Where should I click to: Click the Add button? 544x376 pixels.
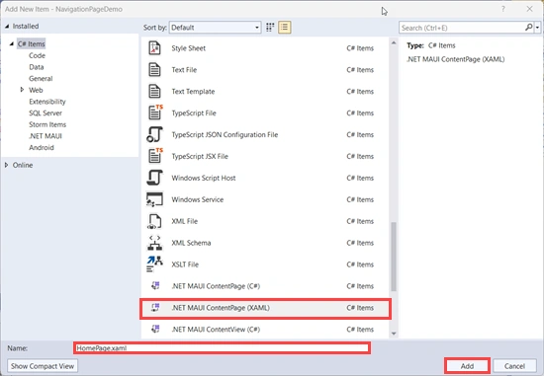coord(467,366)
